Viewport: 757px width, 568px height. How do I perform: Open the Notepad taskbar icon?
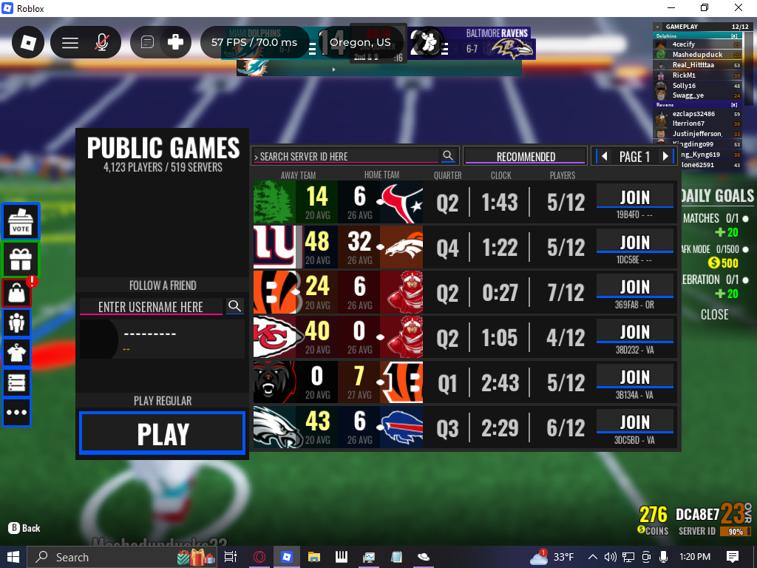(396, 557)
